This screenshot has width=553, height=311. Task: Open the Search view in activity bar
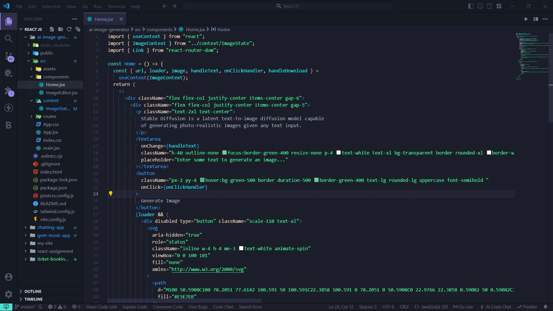click(x=9, y=39)
